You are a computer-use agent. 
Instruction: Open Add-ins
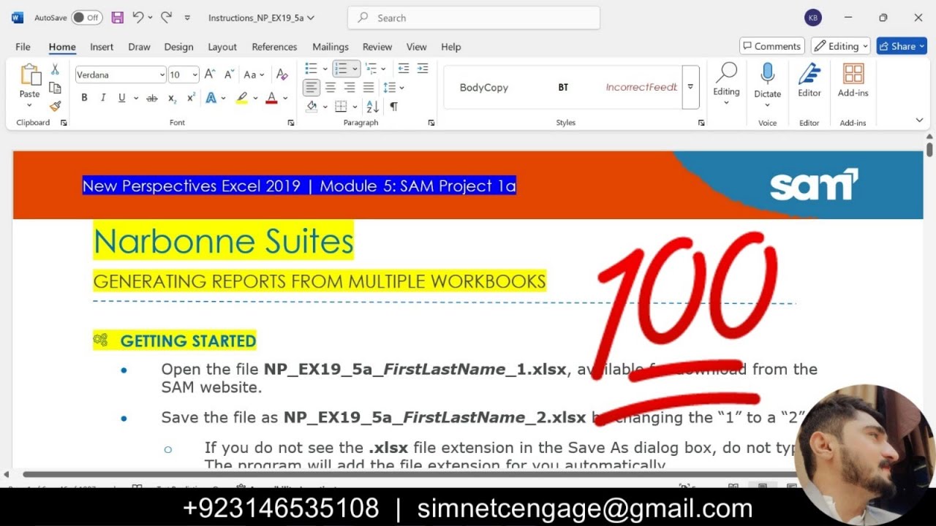(x=853, y=80)
